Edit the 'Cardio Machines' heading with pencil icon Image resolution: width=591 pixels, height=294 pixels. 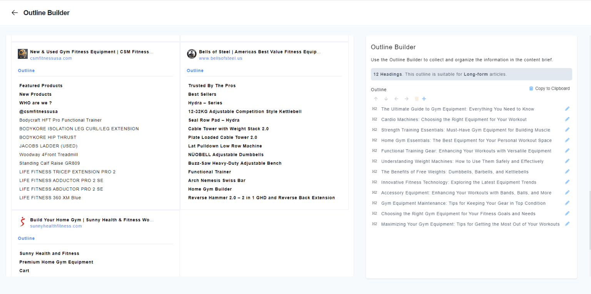(x=567, y=119)
